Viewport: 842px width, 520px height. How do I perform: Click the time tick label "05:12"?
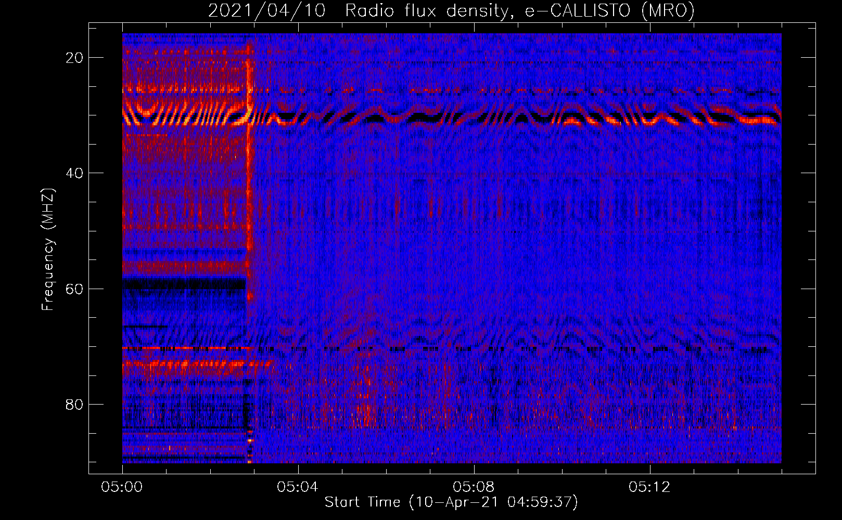tap(649, 487)
